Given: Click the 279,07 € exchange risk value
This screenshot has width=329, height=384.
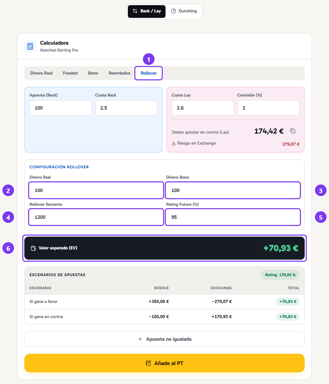Looking at the screenshot, I should coord(291,144).
